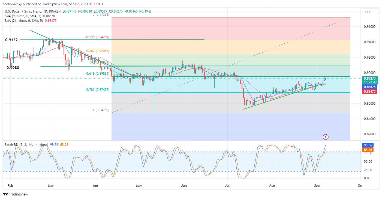Click the Mar label on the time axis

click(x=51, y=186)
